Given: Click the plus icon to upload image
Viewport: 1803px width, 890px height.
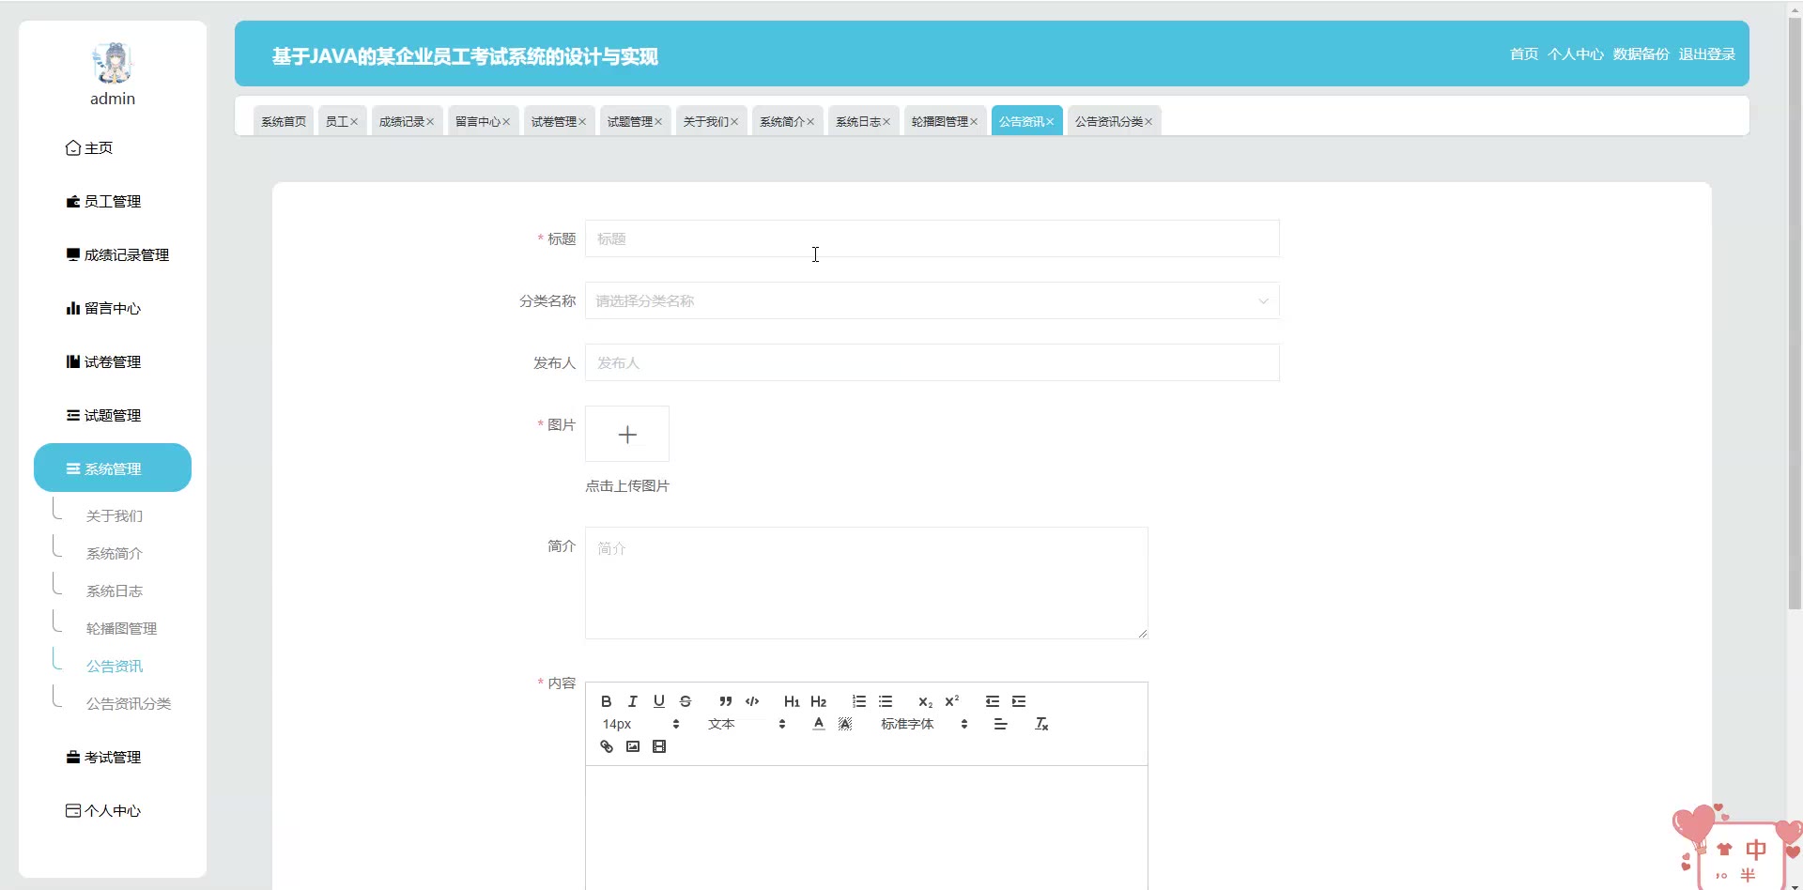Looking at the screenshot, I should 627,434.
